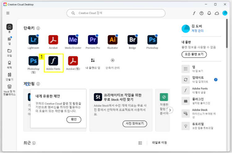
Task: Click the St Stock icon on card
Action: pyautogui.click(x=98, y=97)
